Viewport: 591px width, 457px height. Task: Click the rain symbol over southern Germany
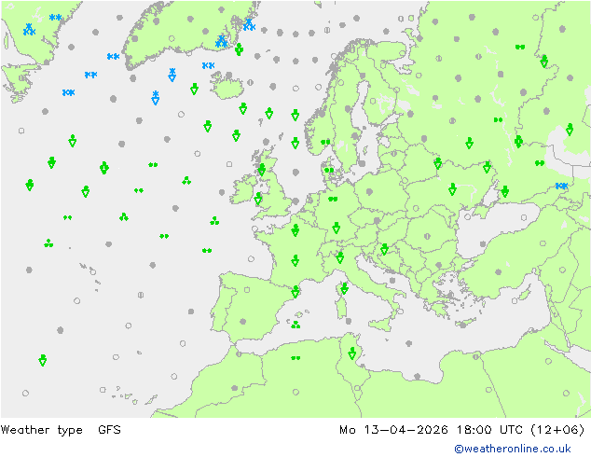pos(337,228)
